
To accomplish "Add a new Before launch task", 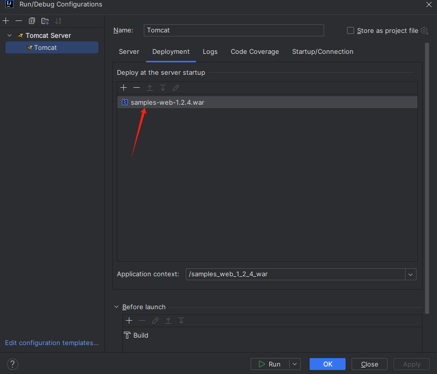I will pos(129,321).
